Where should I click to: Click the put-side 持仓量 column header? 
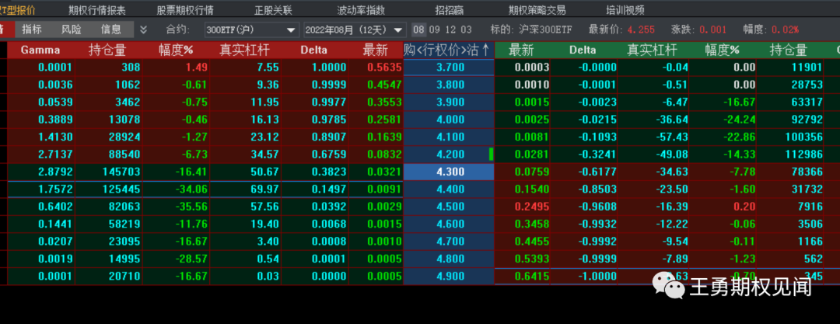pyautogui.click(x=788, y=51)
